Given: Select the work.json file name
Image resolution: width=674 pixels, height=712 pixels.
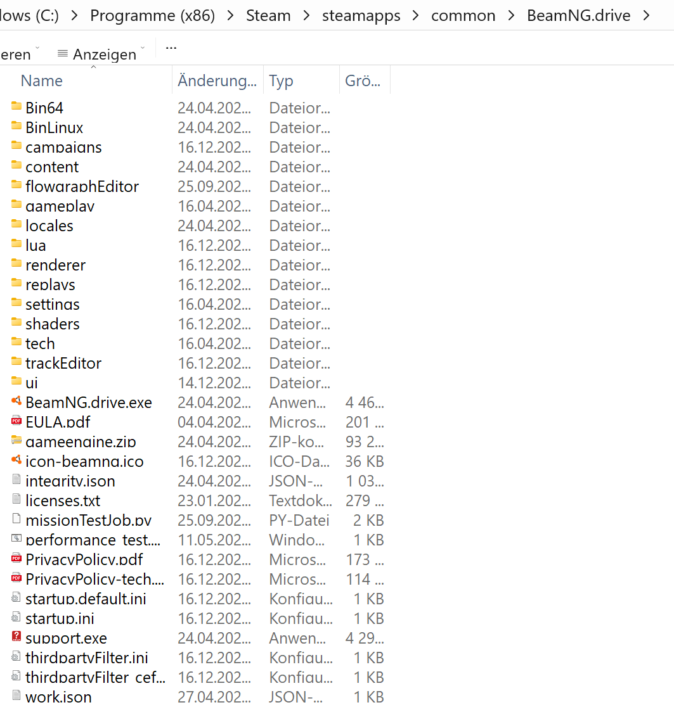Looking at the screenshot, I should (58, 697).
